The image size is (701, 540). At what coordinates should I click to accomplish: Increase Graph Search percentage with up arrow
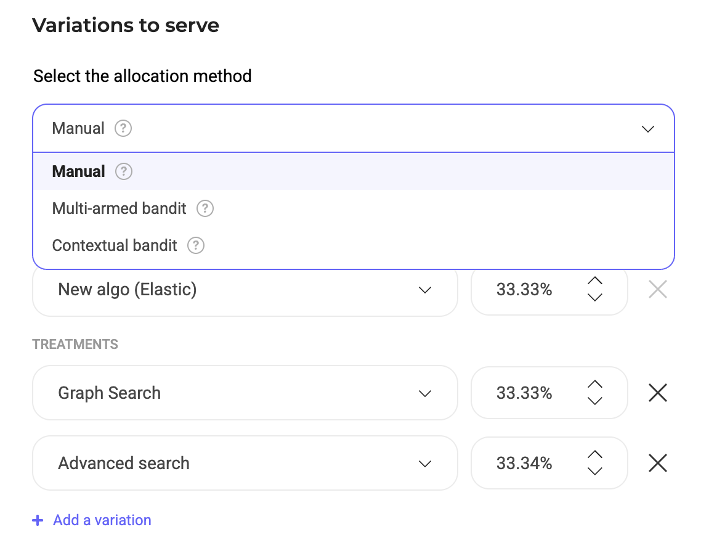(x=594, y=385)
